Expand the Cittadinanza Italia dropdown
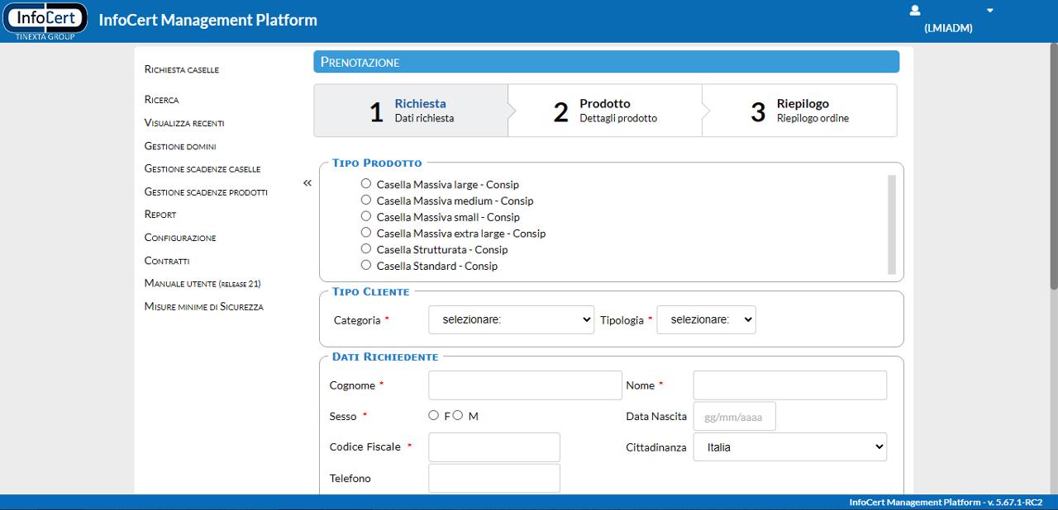Image resolution: width=1058 pixels, height=510 pixels. (x=789, y=447)
